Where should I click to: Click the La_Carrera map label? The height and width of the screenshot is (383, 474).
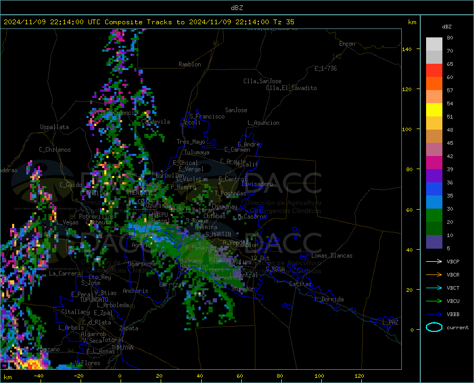click(x=65, y=273)
